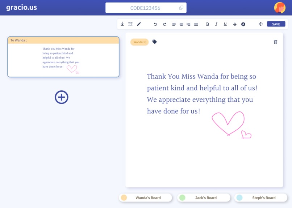Viewport: 292px width, 208px height.
Task: Open the text color picker icon
Action: [243, 24]
